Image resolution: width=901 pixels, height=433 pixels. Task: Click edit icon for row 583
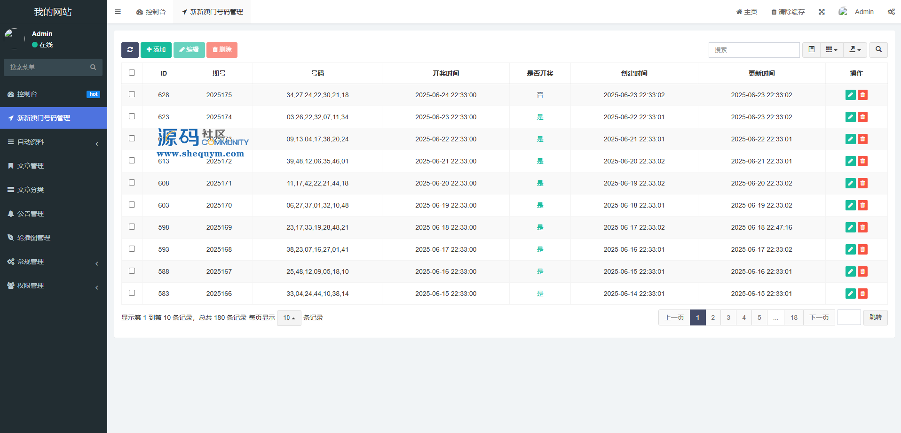click(x=850, y=294)
